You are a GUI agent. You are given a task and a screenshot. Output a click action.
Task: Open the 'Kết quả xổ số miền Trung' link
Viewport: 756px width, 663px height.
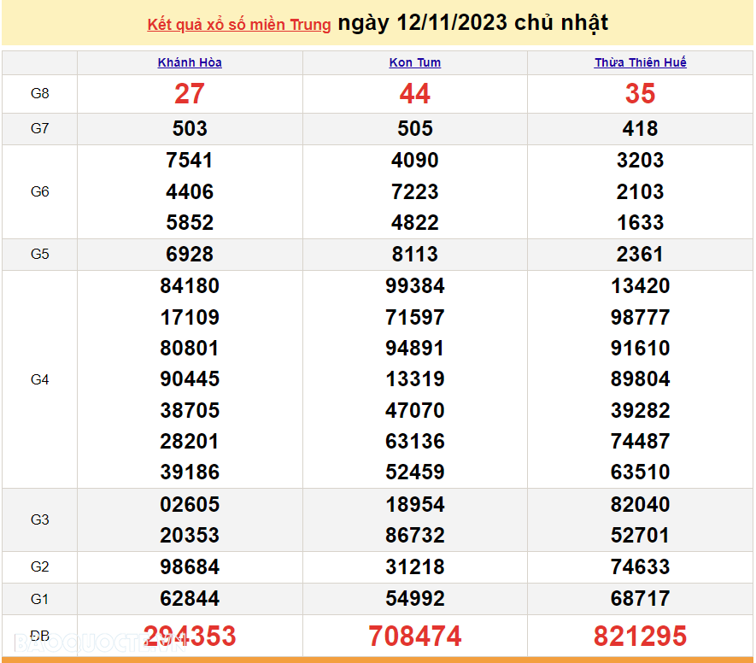(x=239, y=25)
